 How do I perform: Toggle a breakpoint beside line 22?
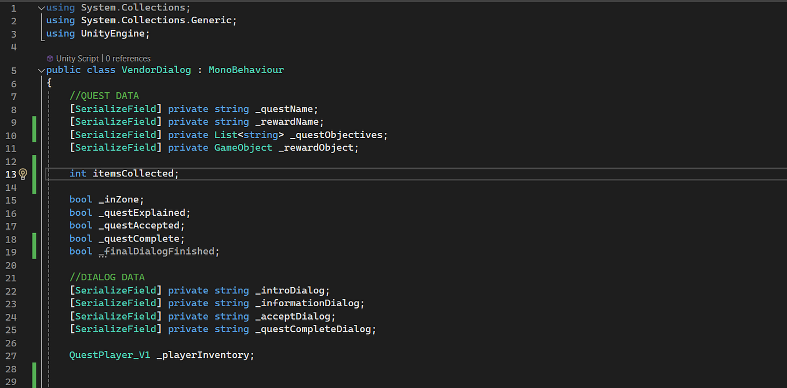point(6,290)
